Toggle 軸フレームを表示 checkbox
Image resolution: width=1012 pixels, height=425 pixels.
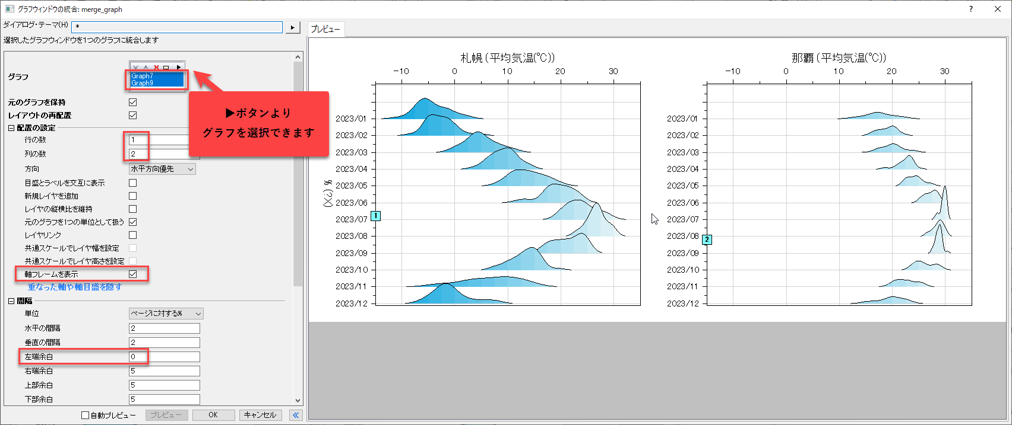(133, 274)
